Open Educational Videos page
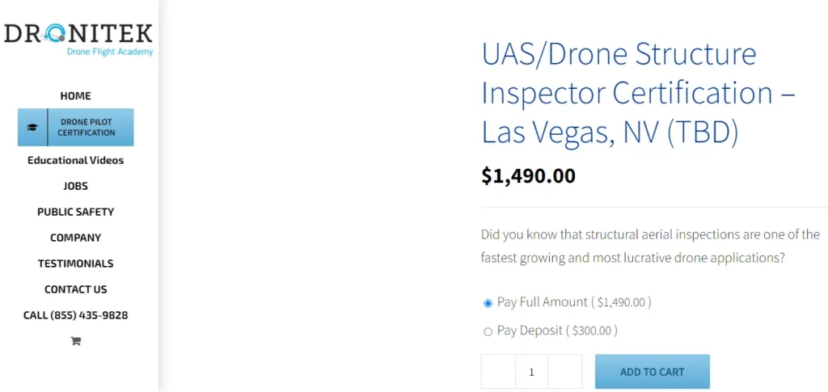Image resolution: width=828 pixels, height=392 pixels. (x=76, y=160)
